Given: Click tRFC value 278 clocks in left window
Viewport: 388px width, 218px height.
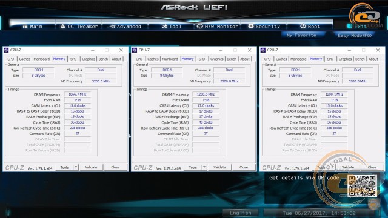Looking at the screenshot, I should coord(78,128).
